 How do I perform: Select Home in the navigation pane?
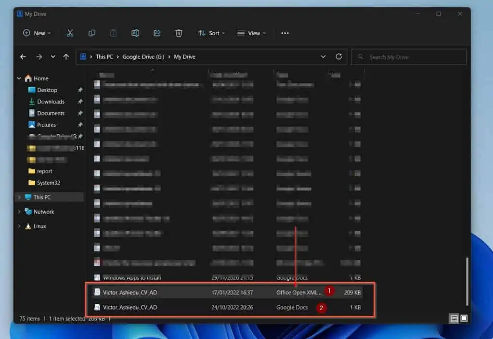(x=41, y=78)
